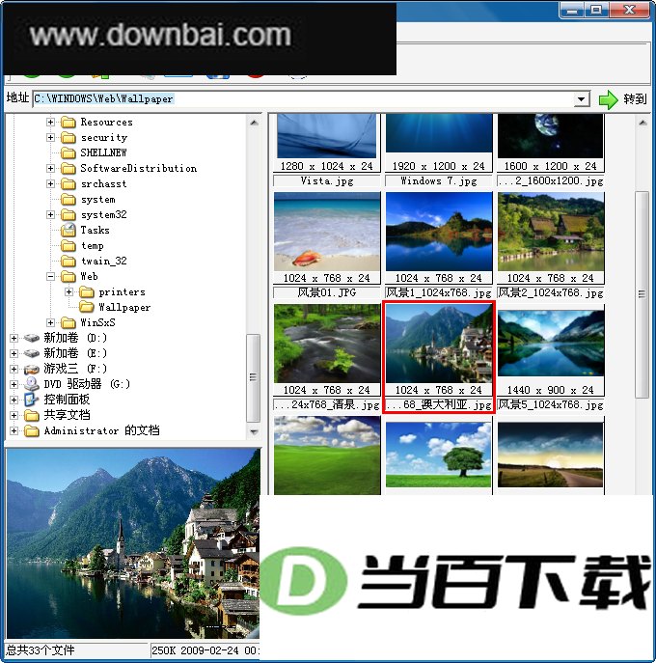Select the printers folder icon
656x663 pixels.
point(87,291)
